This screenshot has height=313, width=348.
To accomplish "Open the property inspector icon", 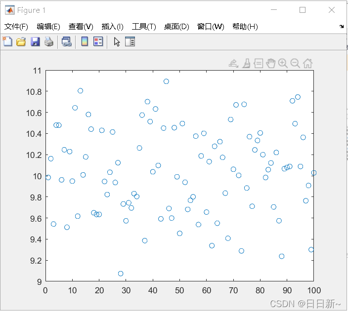I will pyautogui.click(x=130, y=42).
